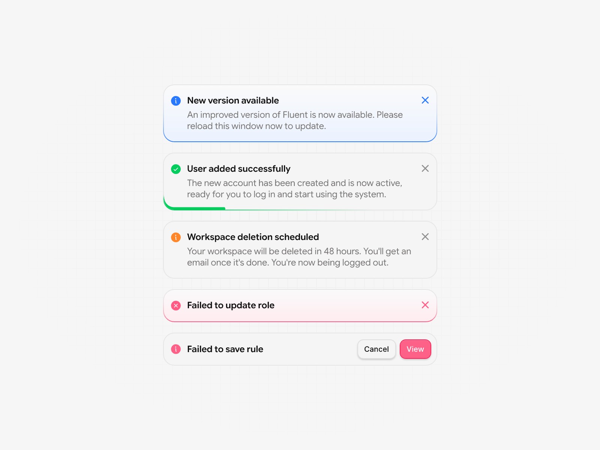Click the red error icon beside Failed to update role

(x=176, y=306)
